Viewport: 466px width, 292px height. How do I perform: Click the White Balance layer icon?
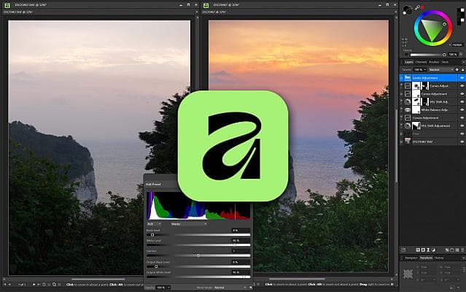point(408,109)
